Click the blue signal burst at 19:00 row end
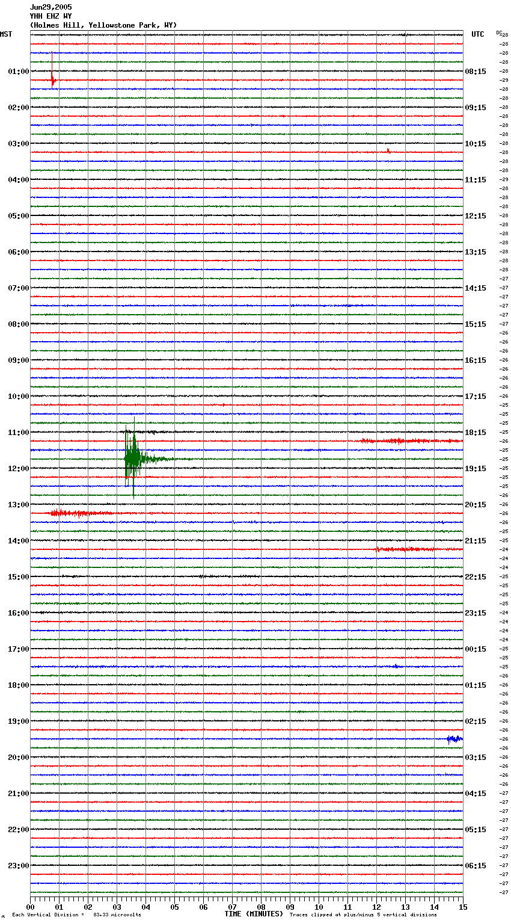 click(x=454, y=739)
